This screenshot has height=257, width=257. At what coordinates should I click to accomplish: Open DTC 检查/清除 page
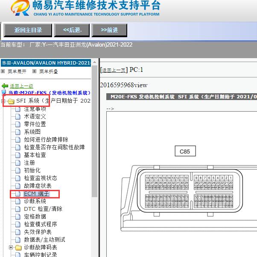tap(43, 209)
